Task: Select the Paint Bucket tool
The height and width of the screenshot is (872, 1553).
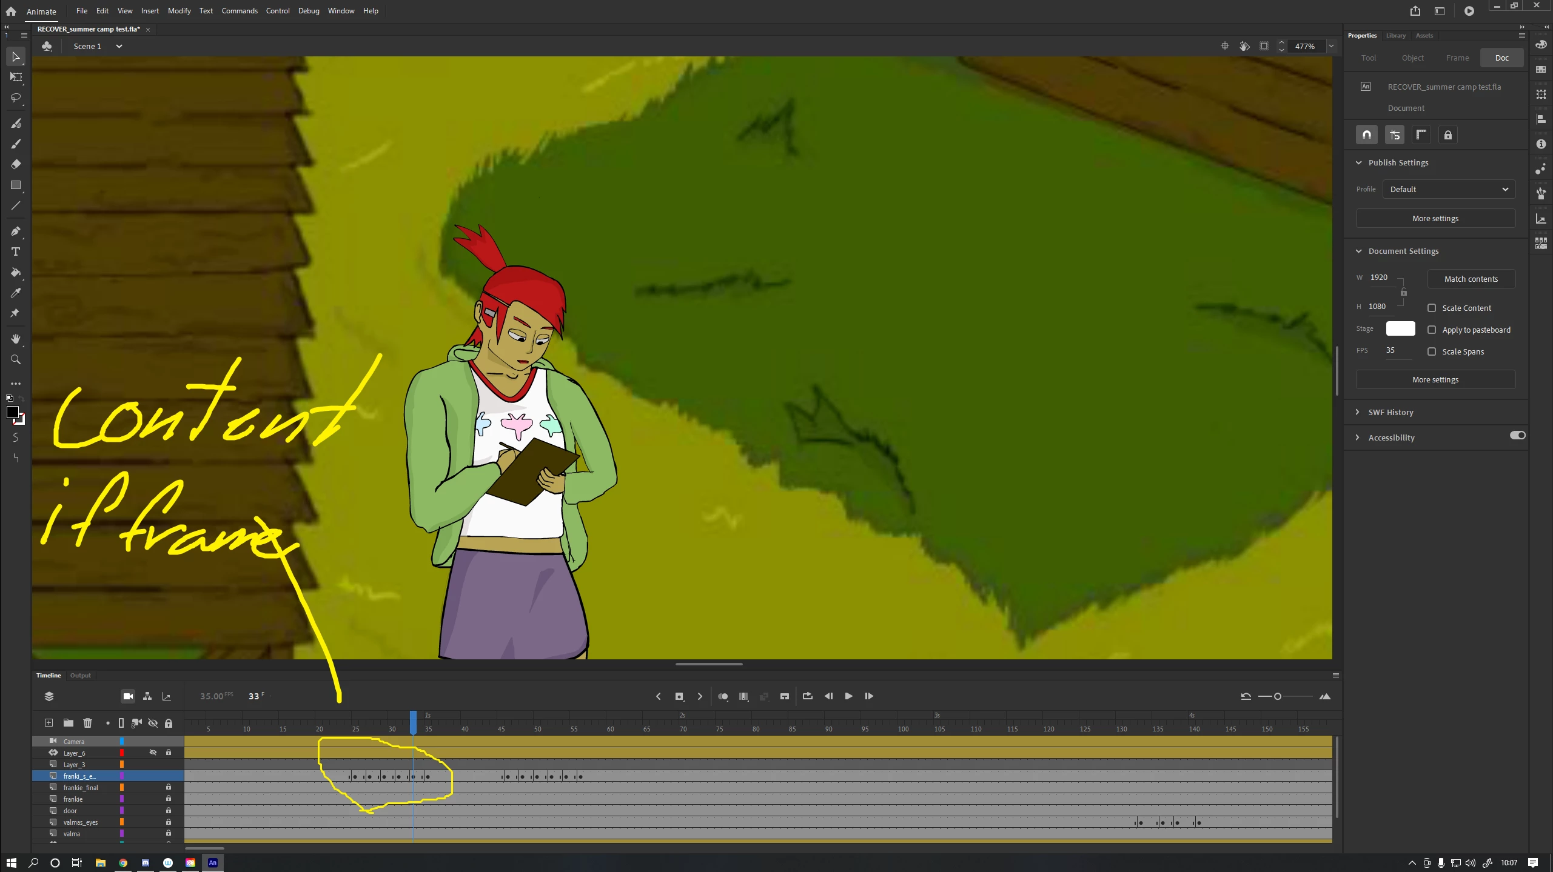Action: tap(16, 272)
